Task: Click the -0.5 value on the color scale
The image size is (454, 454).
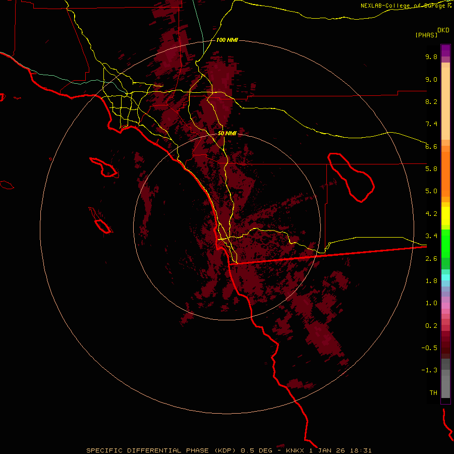Action: (429, 348)
